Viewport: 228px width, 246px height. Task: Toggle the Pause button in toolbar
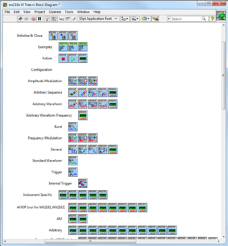click(x=40, y=19)
